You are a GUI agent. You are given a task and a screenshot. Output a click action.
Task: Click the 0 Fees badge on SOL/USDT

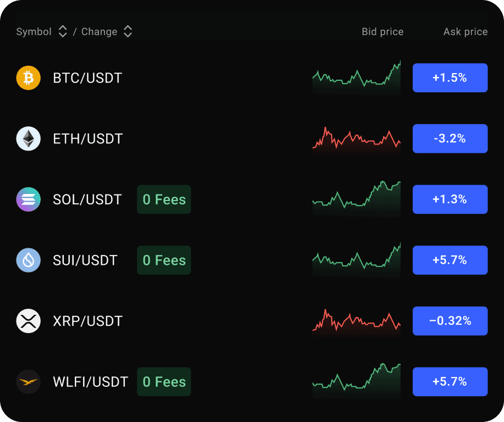pos(164,199)
